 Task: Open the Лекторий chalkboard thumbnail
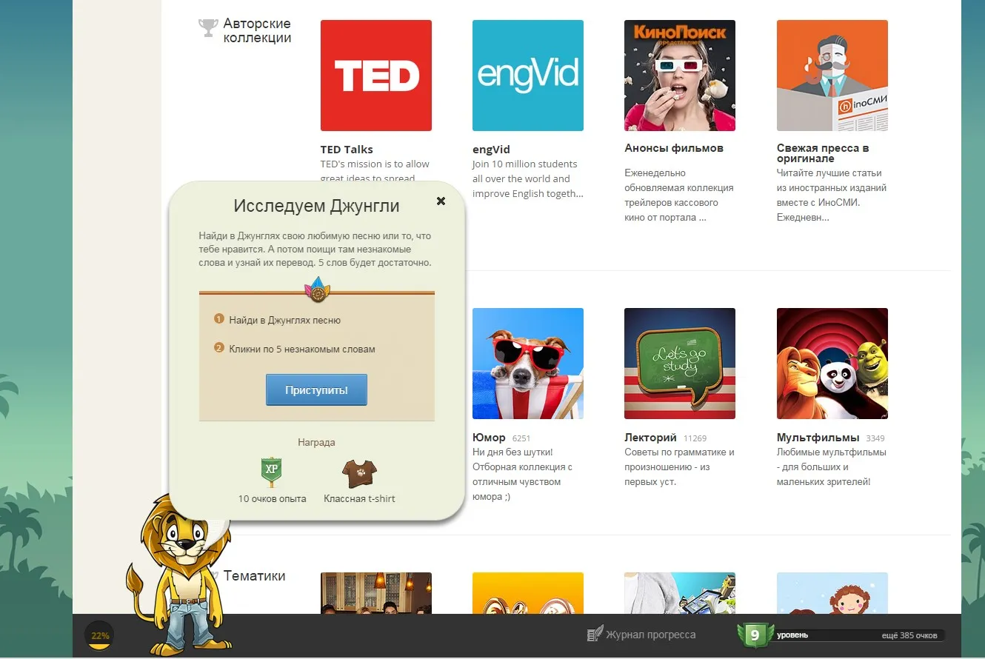coord(679,364)
